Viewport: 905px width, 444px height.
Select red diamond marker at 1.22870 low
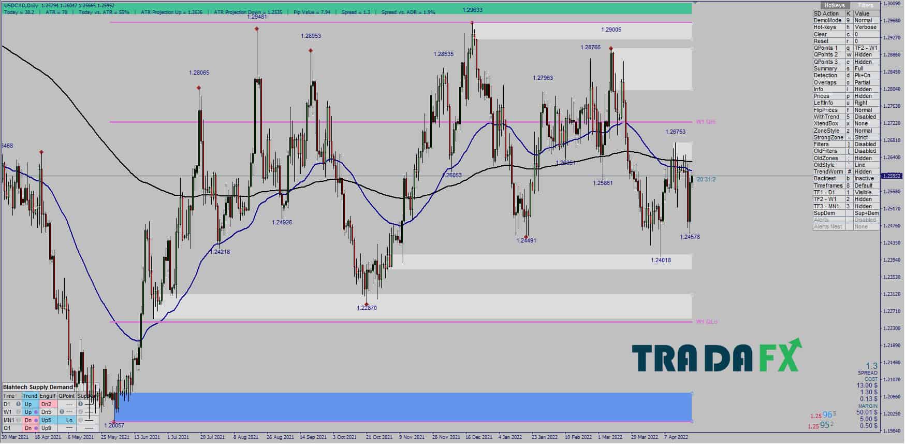(367, 305)
